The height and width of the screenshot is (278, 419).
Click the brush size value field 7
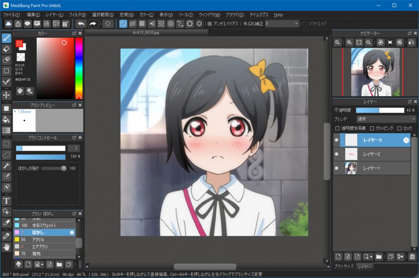click(74, 148)
